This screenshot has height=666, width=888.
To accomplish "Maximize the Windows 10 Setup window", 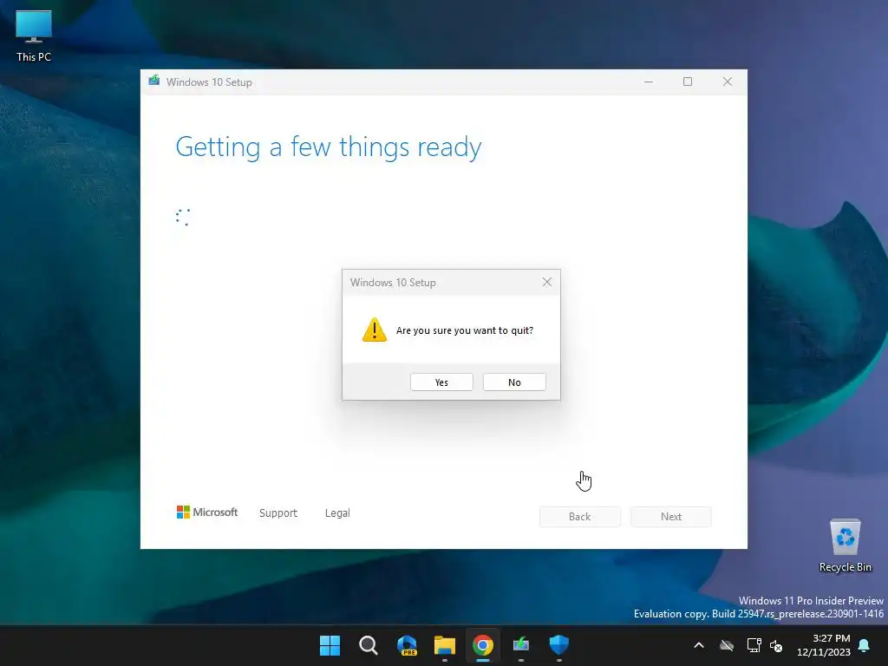I will 688,82.
